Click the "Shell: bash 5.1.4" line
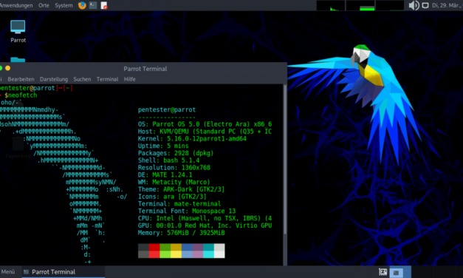The image size is (463, 278). (168, 160)
